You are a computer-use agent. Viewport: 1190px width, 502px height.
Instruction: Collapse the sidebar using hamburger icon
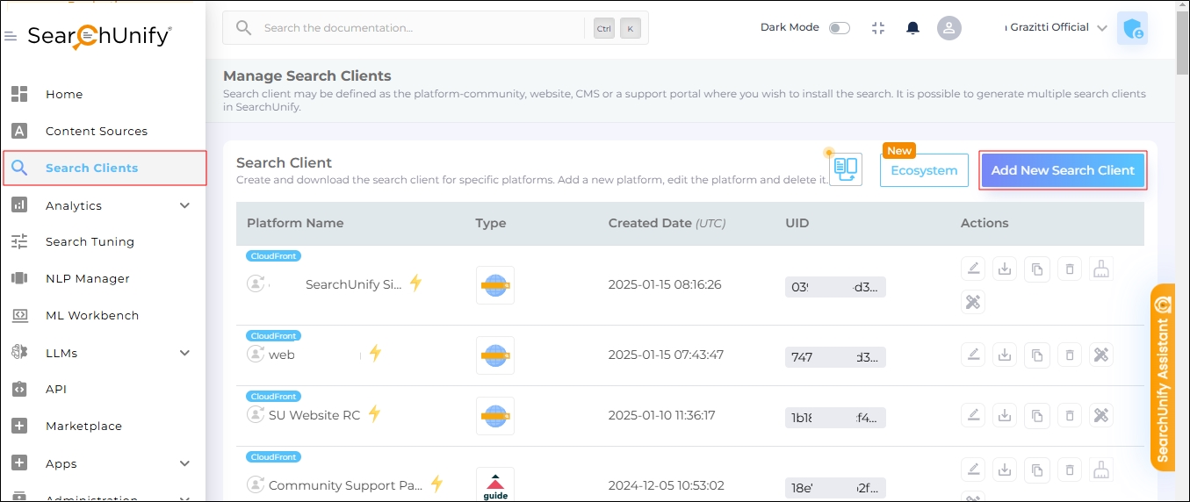point(11,36)
